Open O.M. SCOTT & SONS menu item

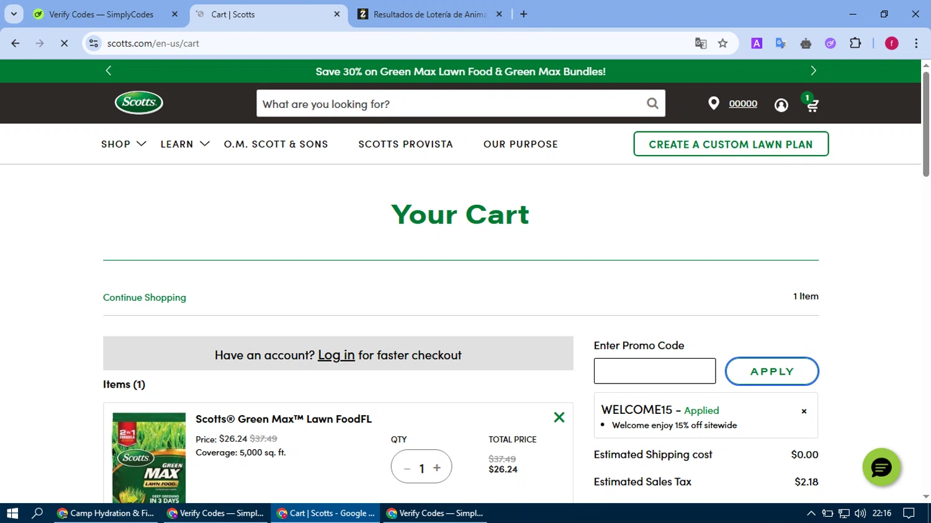(x=276, y=144)
